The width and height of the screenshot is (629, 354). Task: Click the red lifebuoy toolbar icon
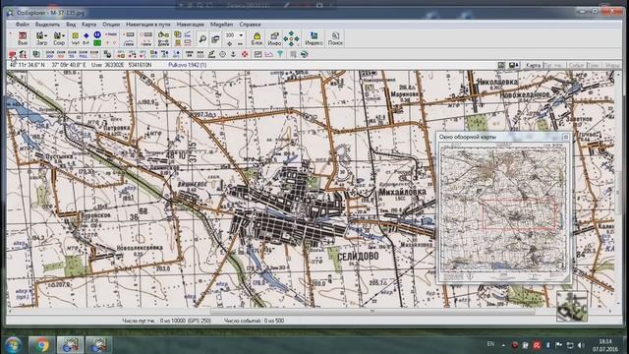click(x=245, y=54)
